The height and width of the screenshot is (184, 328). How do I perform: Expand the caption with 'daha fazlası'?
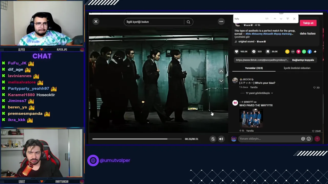[307, 33]
